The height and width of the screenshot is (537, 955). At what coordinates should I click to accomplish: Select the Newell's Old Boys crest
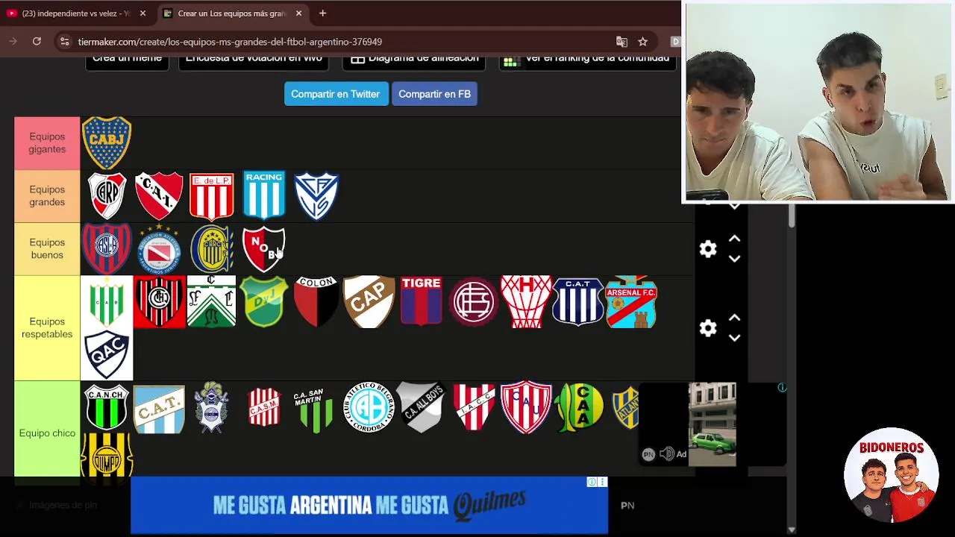point(263,248)
